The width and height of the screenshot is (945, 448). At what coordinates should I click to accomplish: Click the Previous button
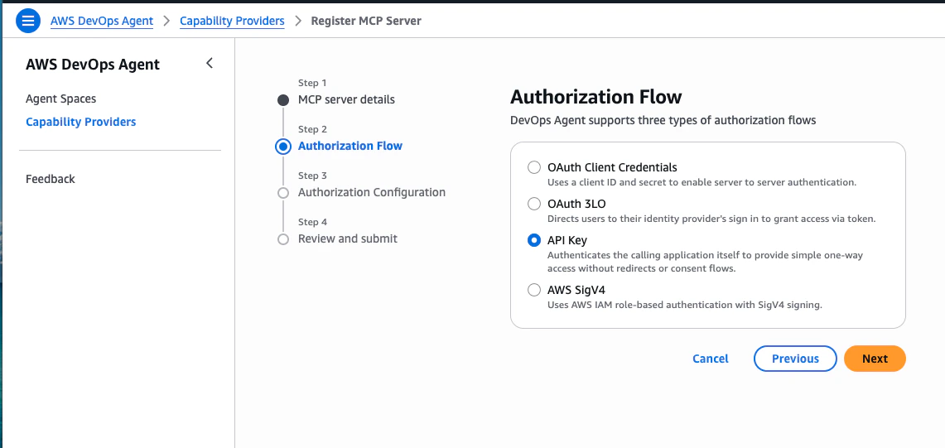[796, 359]
